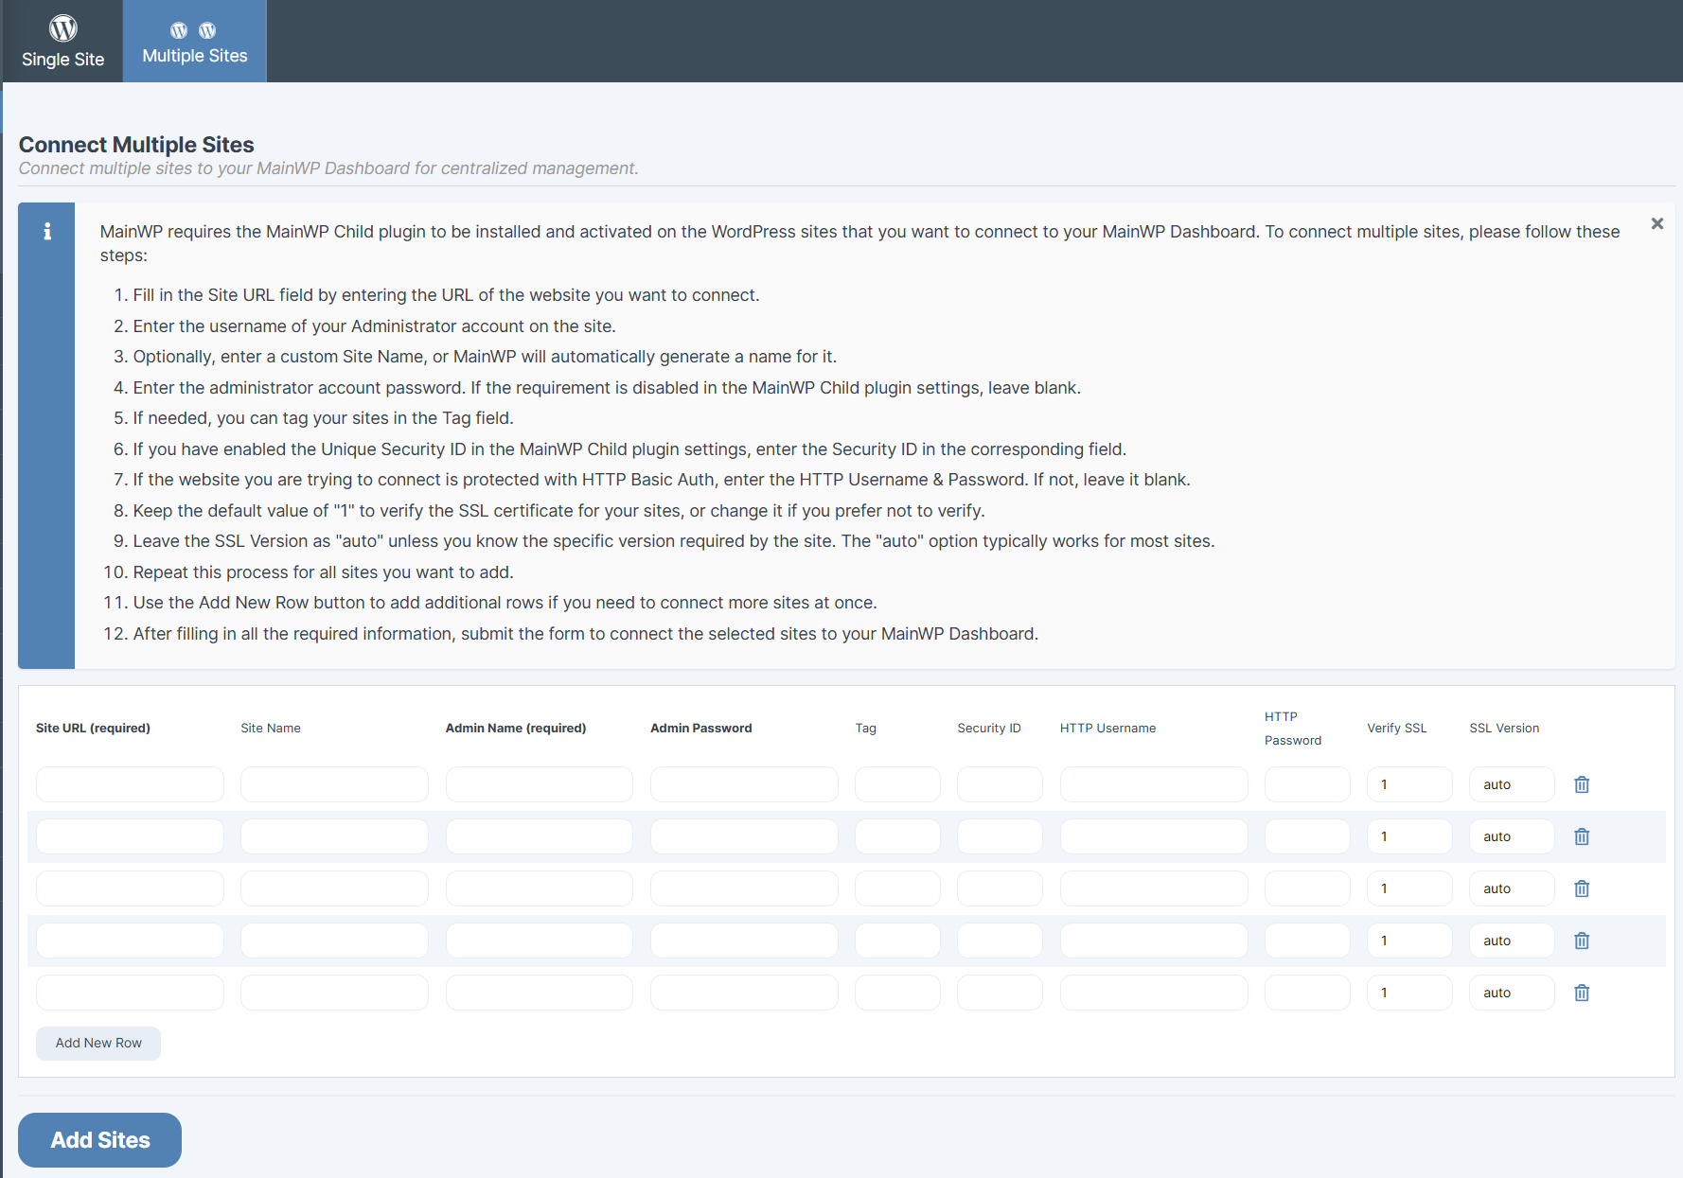The image size is (1683, 1178).
Task: Click the info icon on the instructions panel
Action: pos(45,230)
